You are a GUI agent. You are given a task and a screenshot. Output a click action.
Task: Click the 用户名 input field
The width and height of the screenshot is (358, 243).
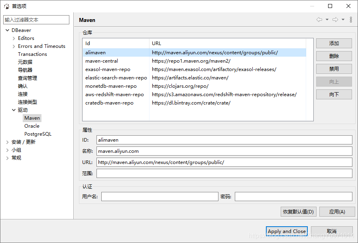[x=159, y=197]
